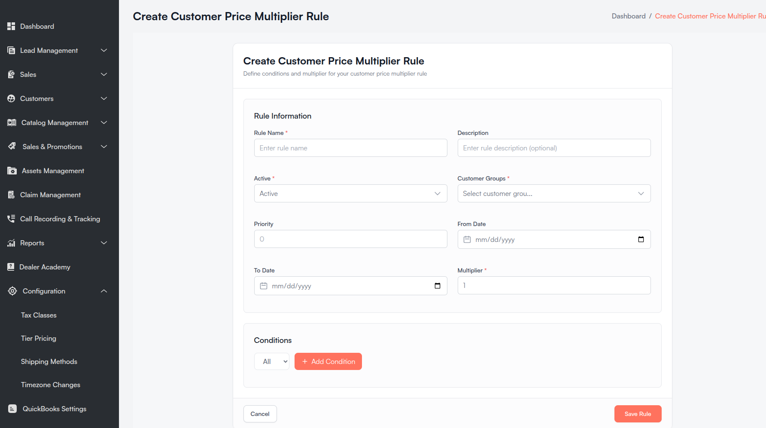The height and width of the screenshot is (428, 766).
Task: Open Shipping Methods submenu item
Action: pyautogui.click(x=49, y=361)
